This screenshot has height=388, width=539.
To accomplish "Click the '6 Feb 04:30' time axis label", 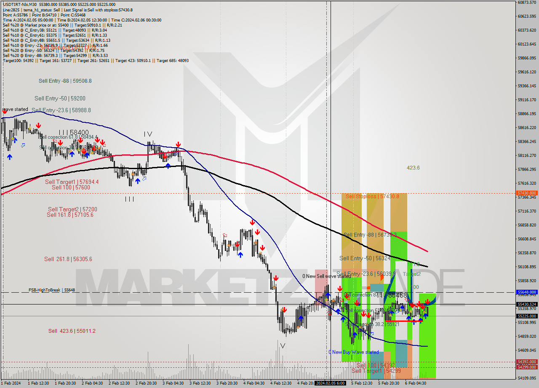I will pos(416,383).
